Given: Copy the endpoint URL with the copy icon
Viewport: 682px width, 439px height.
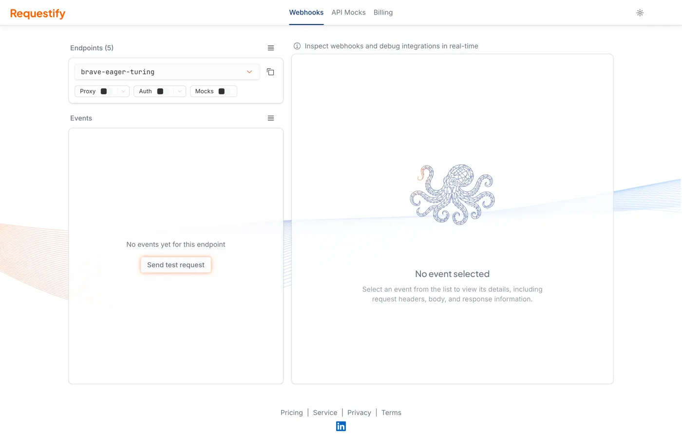Looking at the screenshot, I should 270,72.
